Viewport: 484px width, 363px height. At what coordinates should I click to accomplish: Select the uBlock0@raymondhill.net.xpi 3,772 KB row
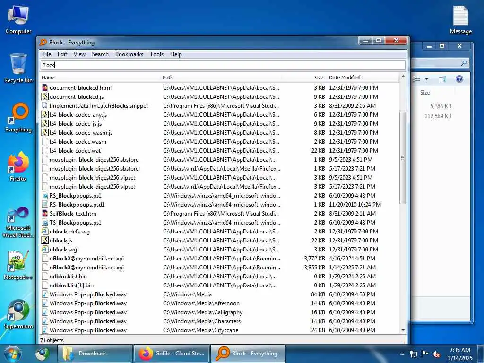click(220, 259)
